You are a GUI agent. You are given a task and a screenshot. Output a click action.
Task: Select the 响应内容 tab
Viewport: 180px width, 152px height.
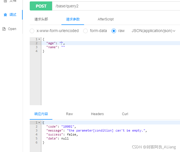coord(41,114)
